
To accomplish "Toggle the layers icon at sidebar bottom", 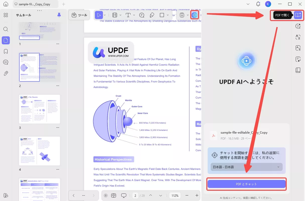I will tap(6, 195).
